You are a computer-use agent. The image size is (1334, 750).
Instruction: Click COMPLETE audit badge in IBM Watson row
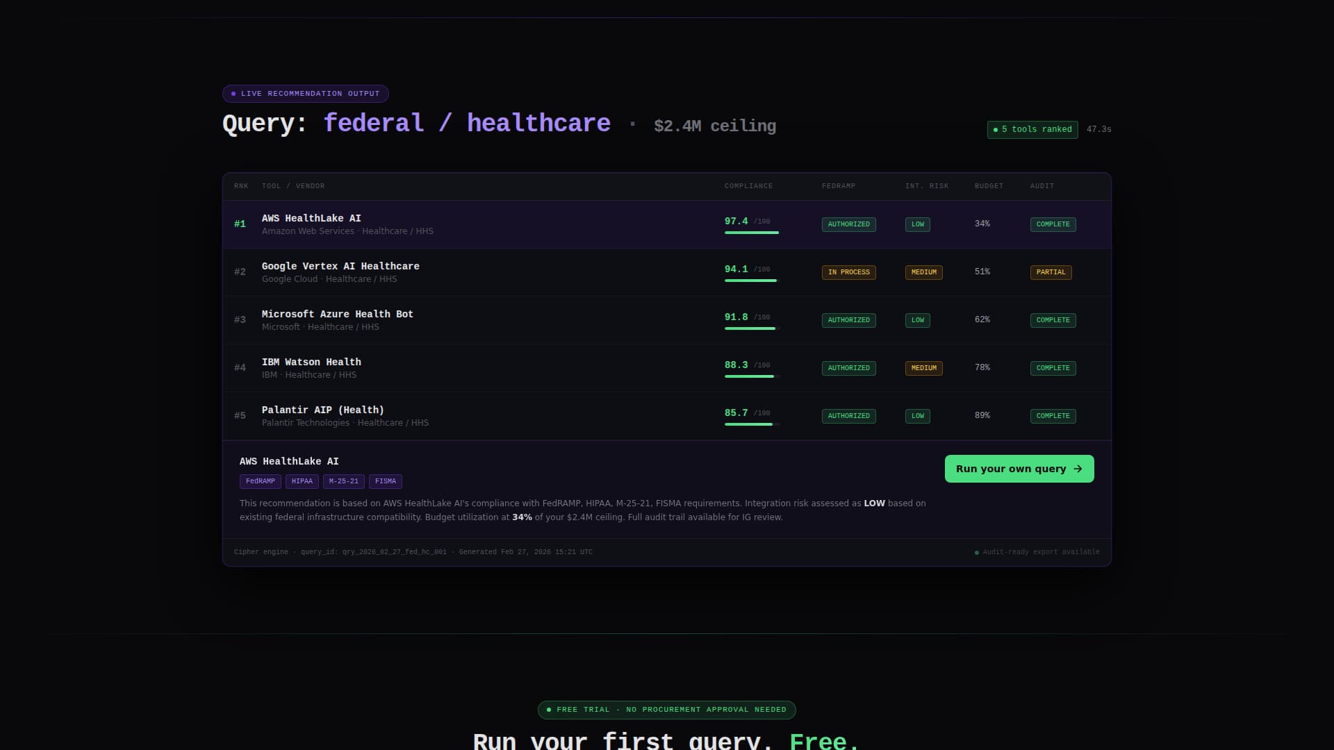click(1053, 368)
